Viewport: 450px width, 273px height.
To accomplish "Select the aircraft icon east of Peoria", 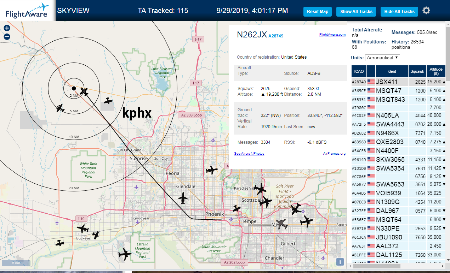I will pyautogui.click(x=211, y=170).
